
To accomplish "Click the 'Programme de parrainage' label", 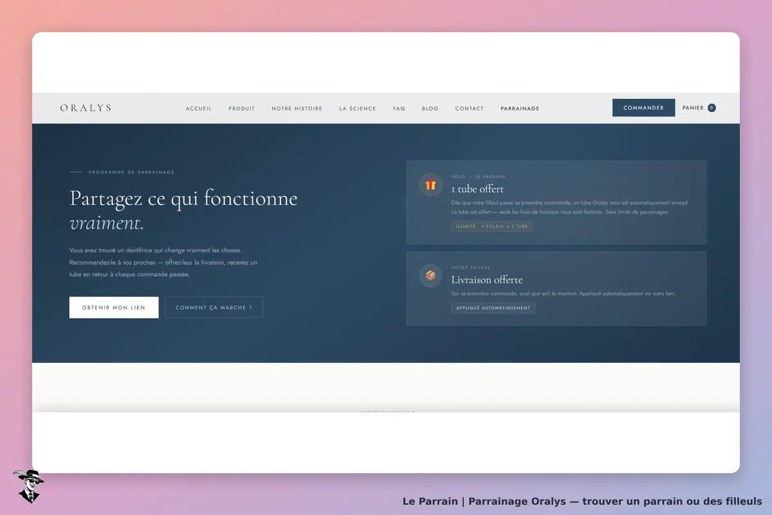I will click(131, 173).
